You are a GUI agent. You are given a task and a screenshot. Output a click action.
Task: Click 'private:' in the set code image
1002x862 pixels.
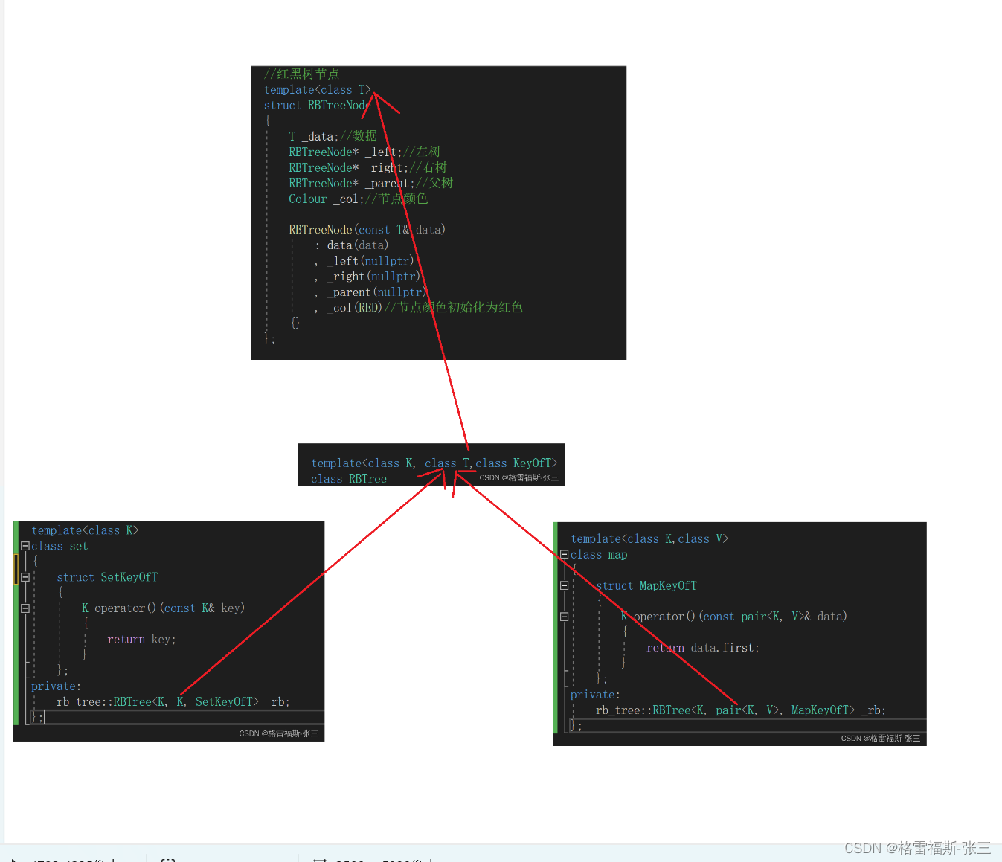point(56,686)
